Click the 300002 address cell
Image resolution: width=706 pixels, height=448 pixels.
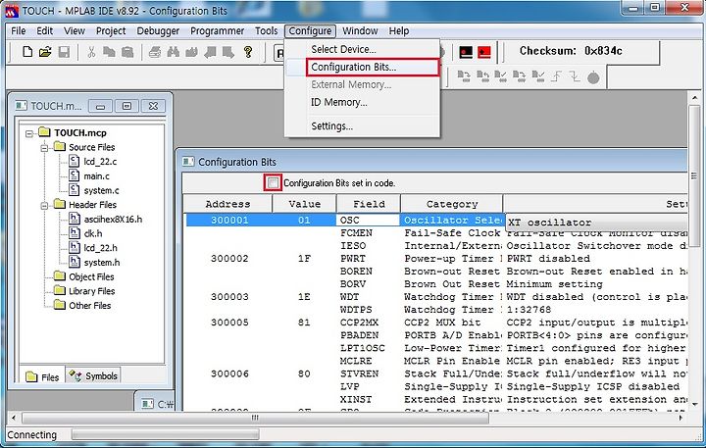(229, 259)
